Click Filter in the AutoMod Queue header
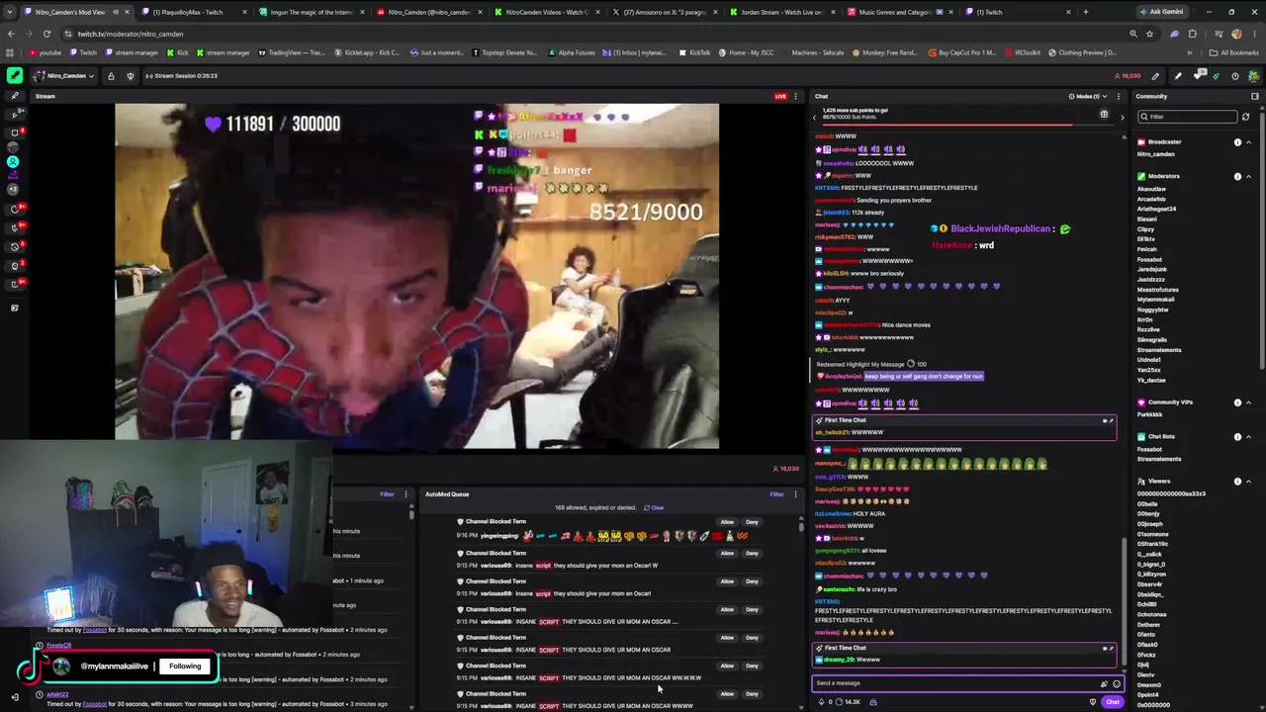Image resolution: width=1266 pixels, height=712 pixels. [x=776, y=494]
